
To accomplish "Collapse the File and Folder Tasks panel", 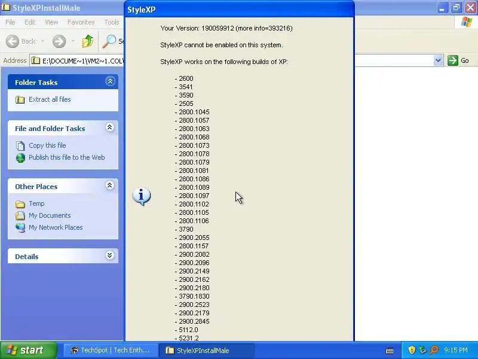I will pos(110,127).
